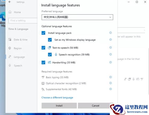
Task: Click handwriting icon in background language list
Action: [138, 79]
